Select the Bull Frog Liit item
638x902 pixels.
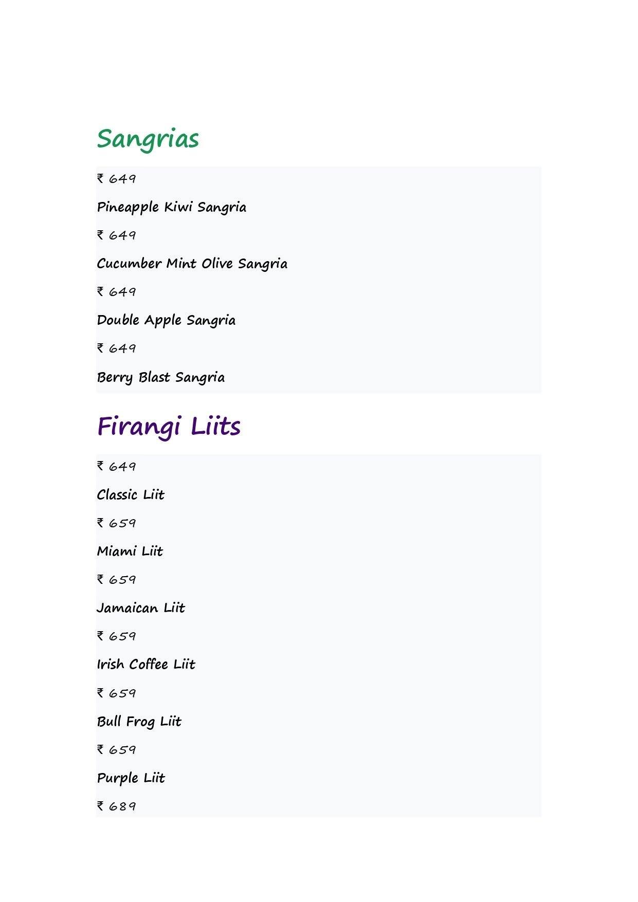[139, 722]
